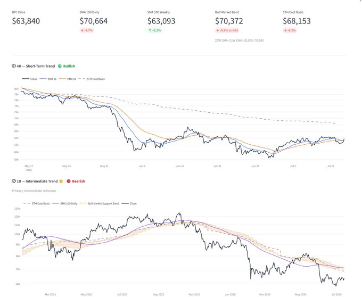Click the Sep 2025 date label
This screenshot has width=362, height=297.
[159, 294]
